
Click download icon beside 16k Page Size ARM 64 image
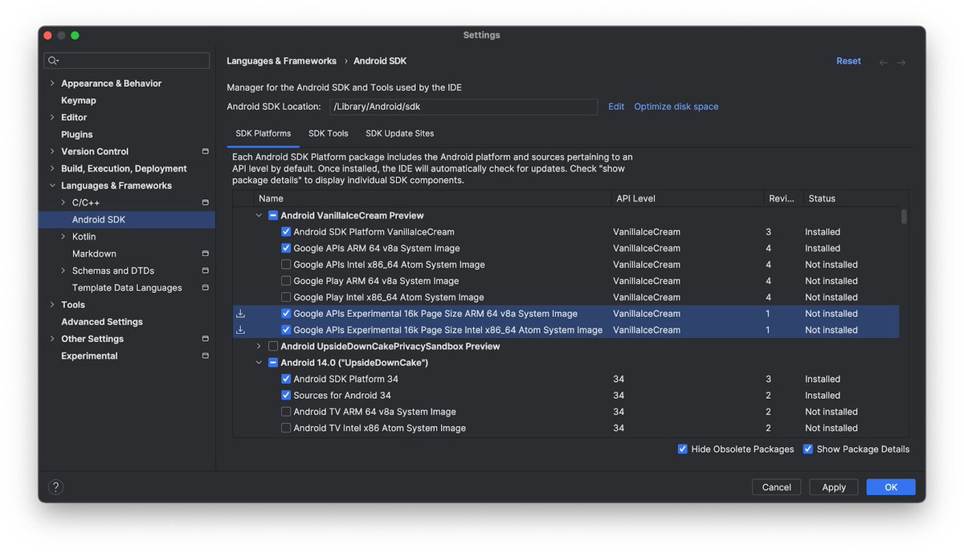(x=240, y=314)
